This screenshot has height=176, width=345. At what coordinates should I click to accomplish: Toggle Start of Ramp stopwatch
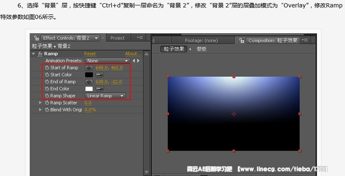click(47, 68)
